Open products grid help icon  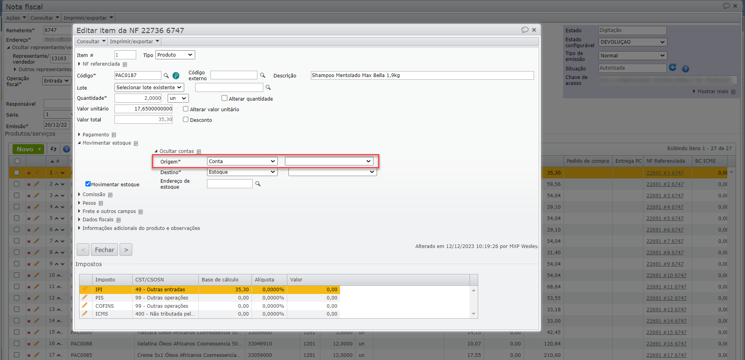[x=67, y=149]
